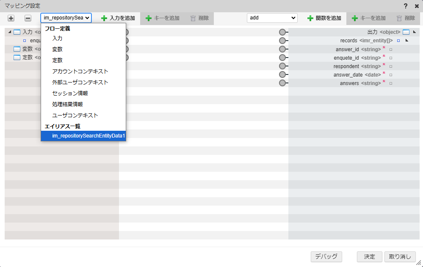Collapse the 入力 tree node
Viewport: 423px width, 267px height.
(x=10, y=32)
